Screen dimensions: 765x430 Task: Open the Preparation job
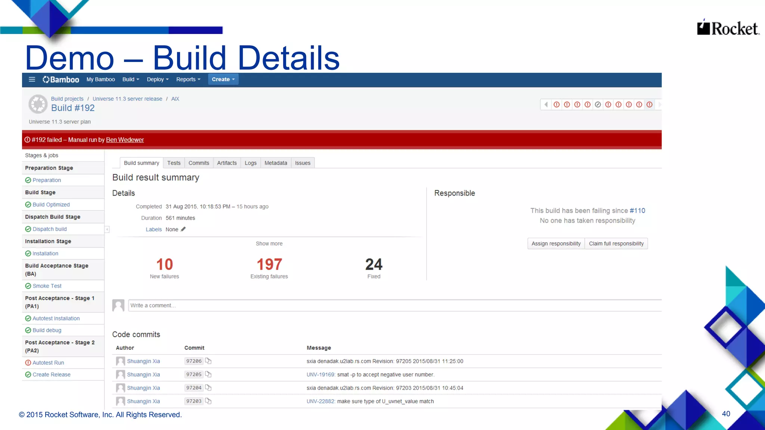point(47,180)
